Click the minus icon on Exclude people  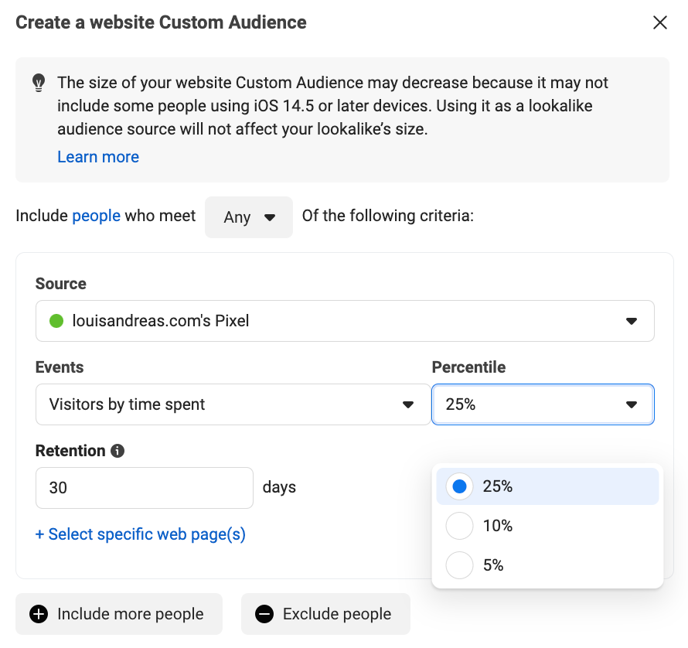264,614
